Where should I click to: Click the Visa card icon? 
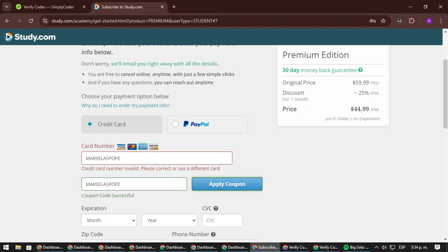(x=121, y=147)
